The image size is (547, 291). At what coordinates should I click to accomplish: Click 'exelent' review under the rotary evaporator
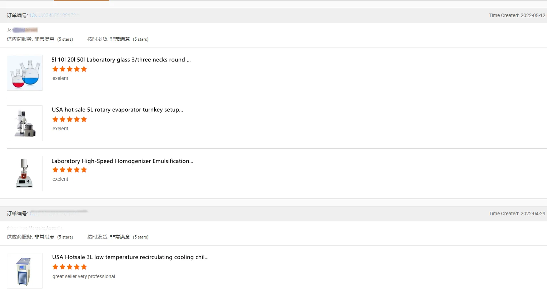click(x=60, y=129)
